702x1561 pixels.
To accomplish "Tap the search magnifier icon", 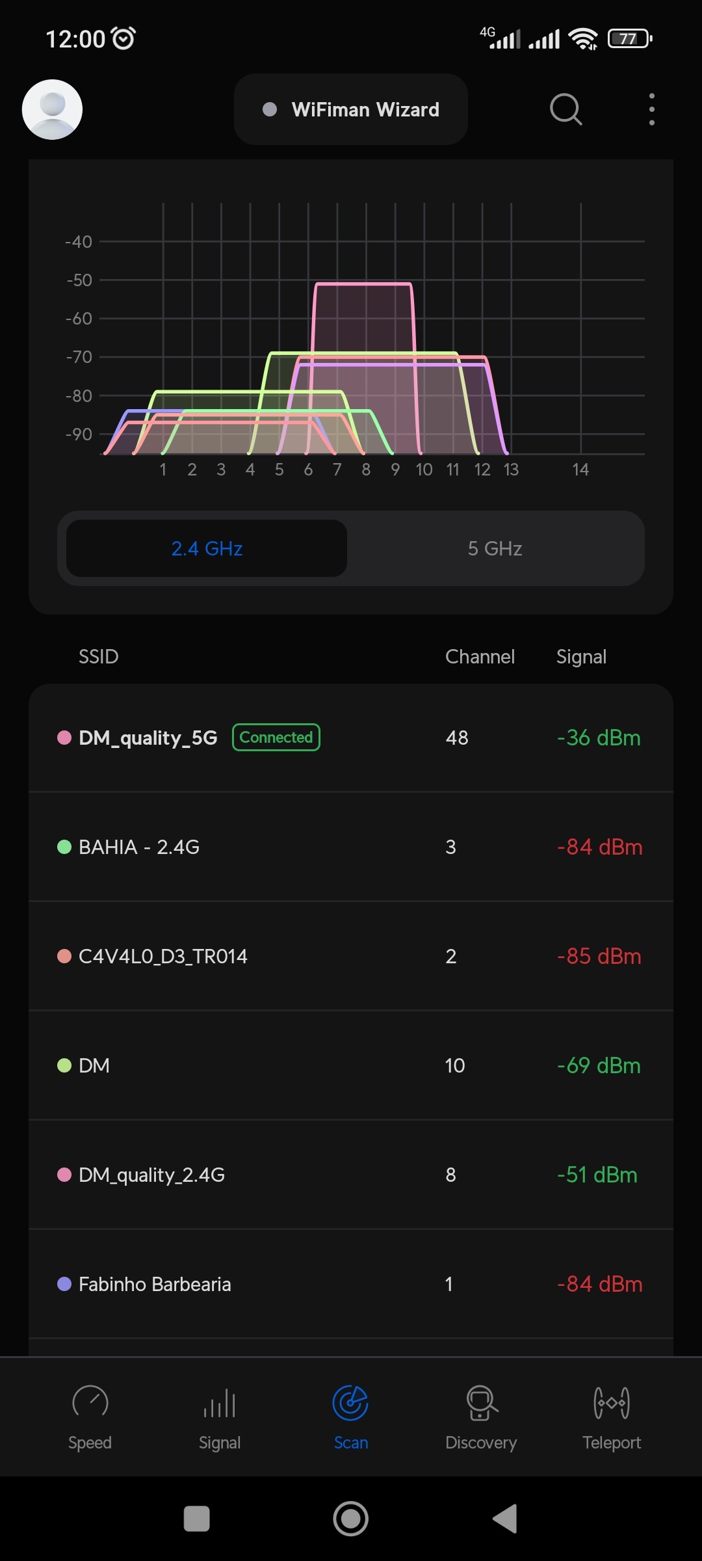I will [x=565, y=109].
